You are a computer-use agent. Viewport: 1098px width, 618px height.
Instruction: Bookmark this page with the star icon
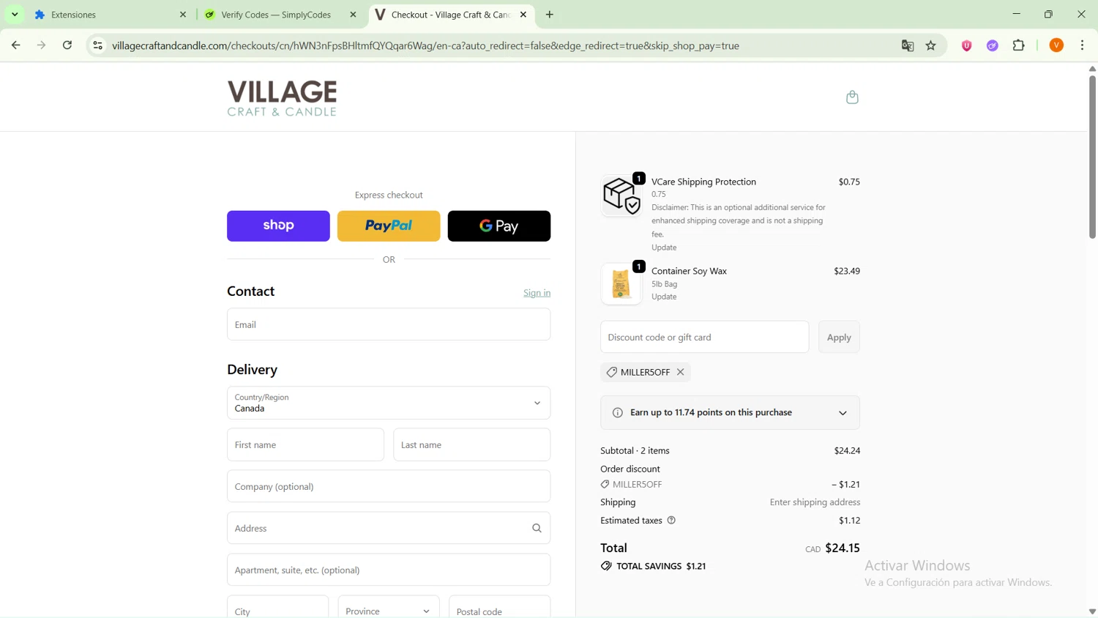point(931,45)
